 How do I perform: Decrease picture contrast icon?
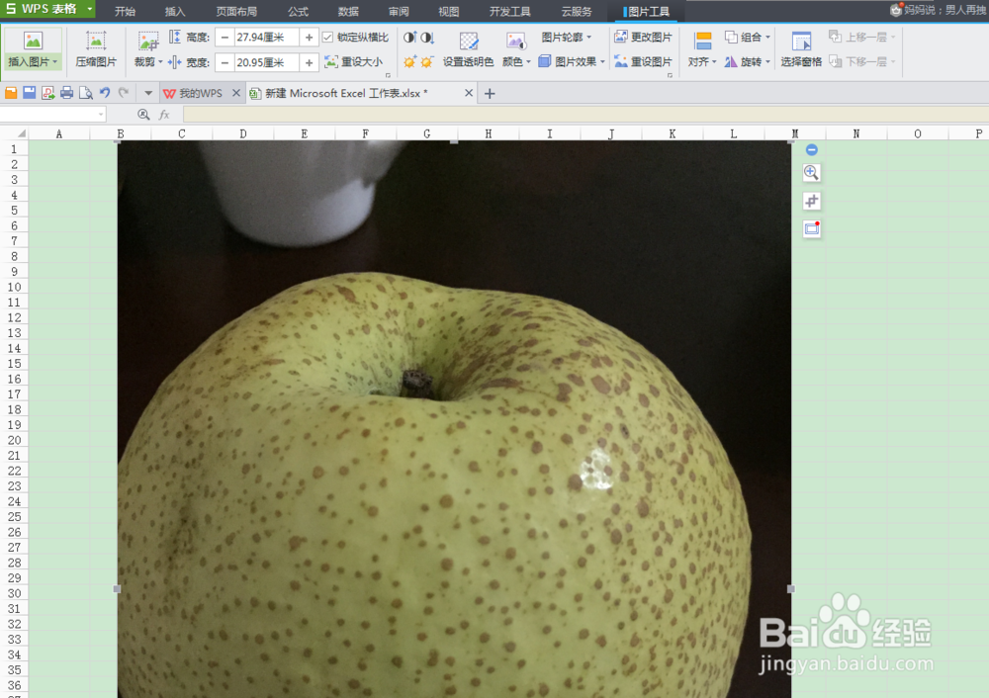click(x=427, y=38)
